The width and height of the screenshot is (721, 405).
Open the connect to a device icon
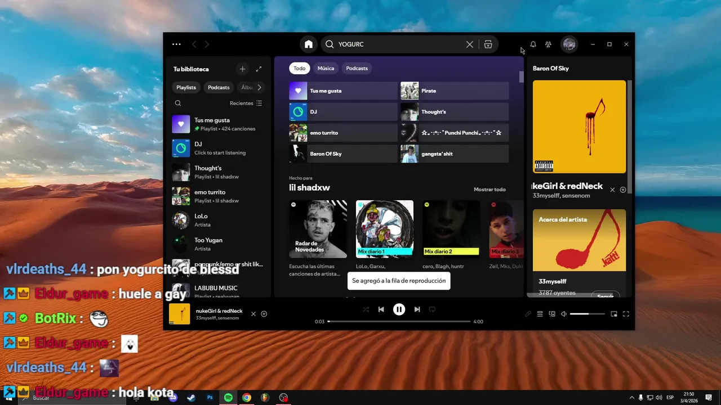552,314
